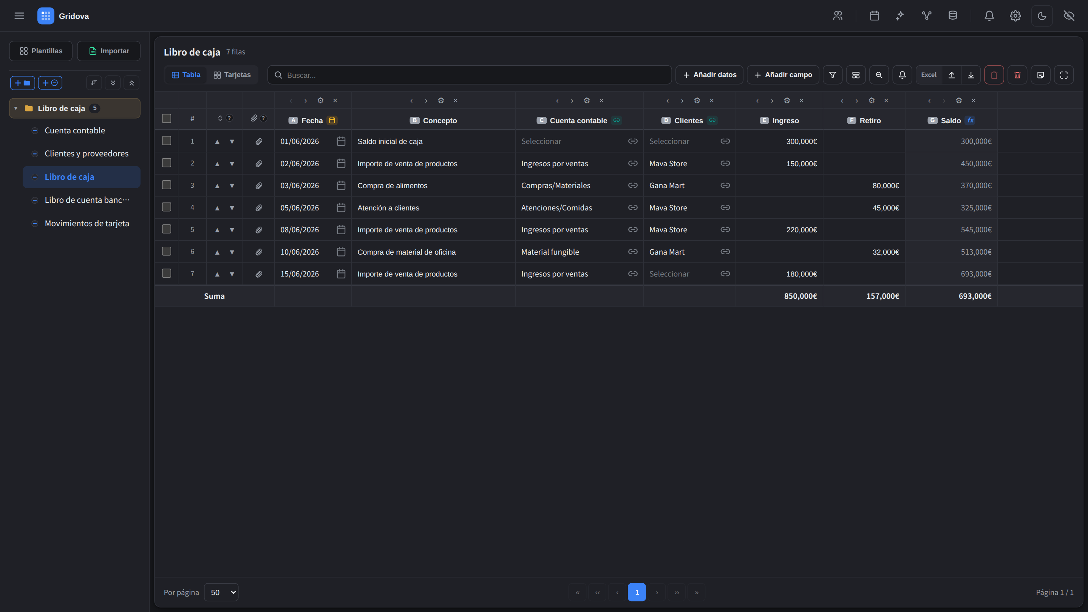Screen dimensions: 1088x612
Task: Remove the Concepto column with its X
Action: (x=455, y=100)
